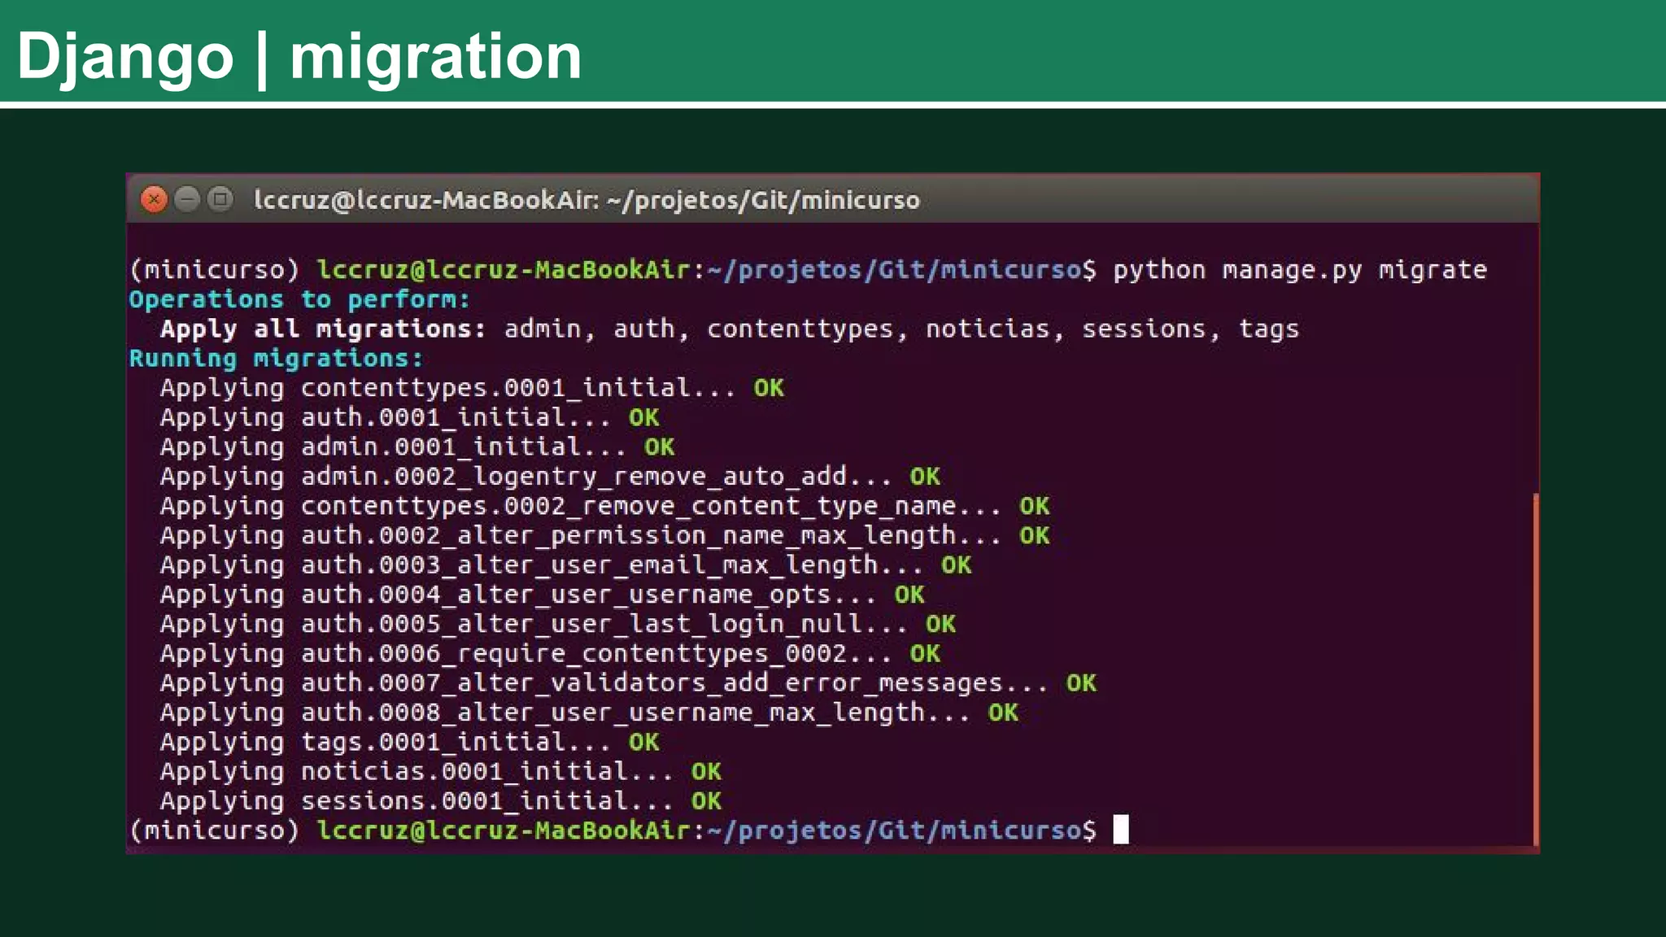Select 'Applying auth.0001_initial' line
The image size is (1666, 937).
tap(409, 417)
